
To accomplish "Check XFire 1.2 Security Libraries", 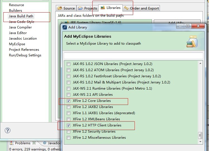I will [69, 131].
